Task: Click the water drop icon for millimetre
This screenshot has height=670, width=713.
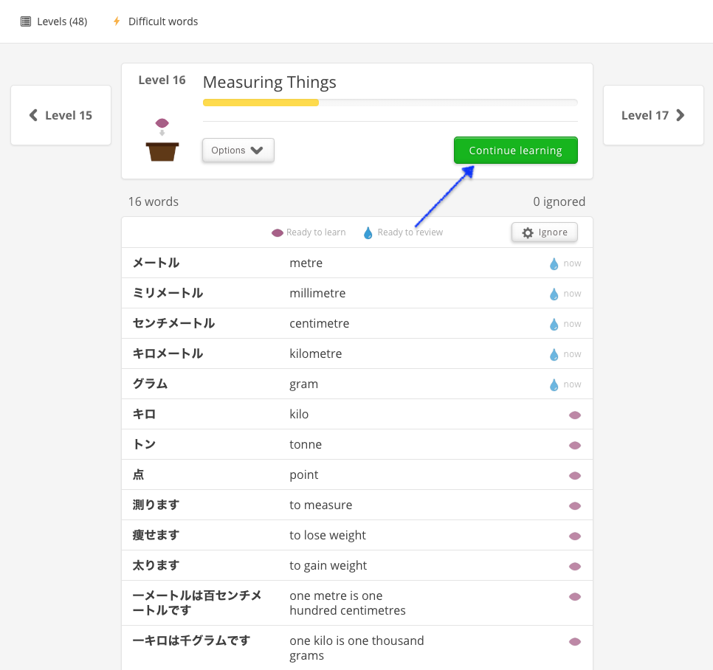Action: pyautogui.click(x=554, y=294)
